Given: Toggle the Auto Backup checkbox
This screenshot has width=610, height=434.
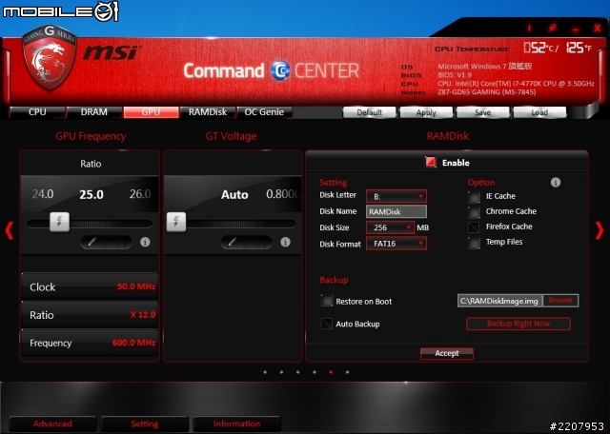Looking at the screenshot, I should (x=327, y=324).
